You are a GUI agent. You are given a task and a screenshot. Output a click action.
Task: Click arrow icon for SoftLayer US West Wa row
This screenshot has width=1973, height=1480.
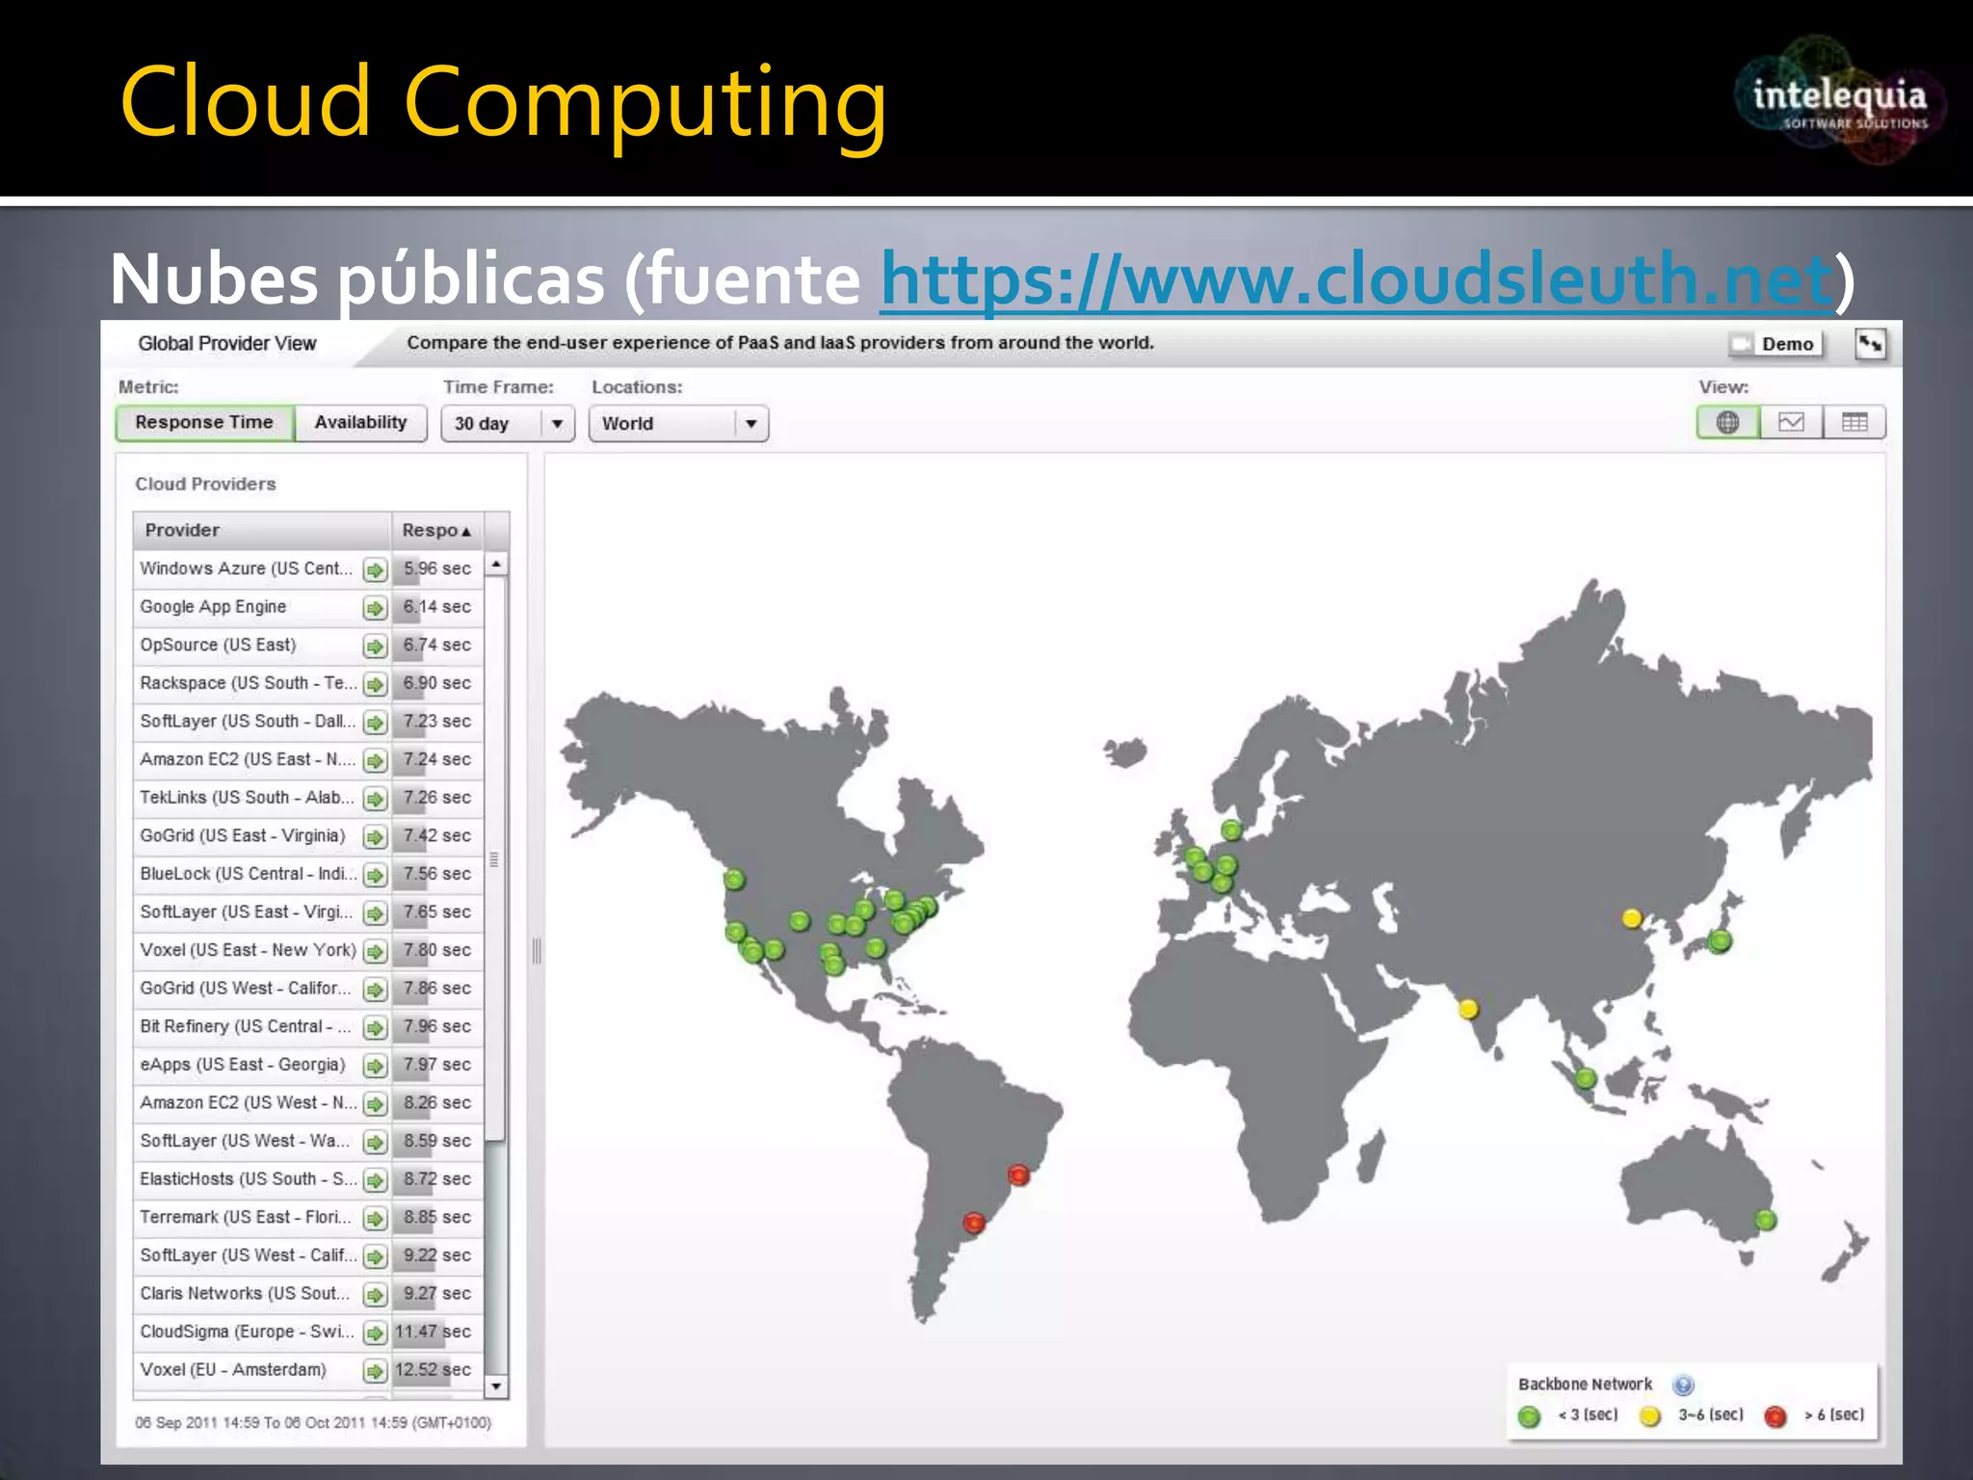click(x=375, y=1143)
